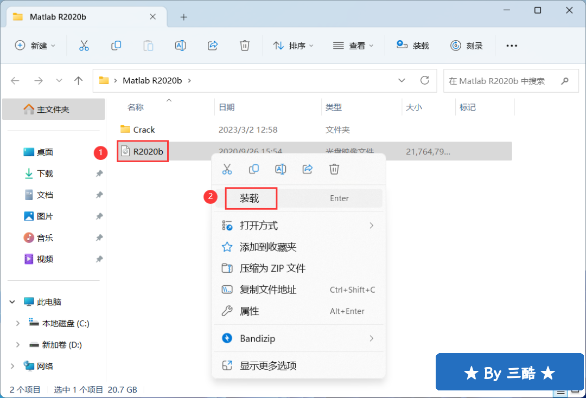Open the 新建 new item dropdown
This screenshot has height=398, width=586.
click(35, 46)
